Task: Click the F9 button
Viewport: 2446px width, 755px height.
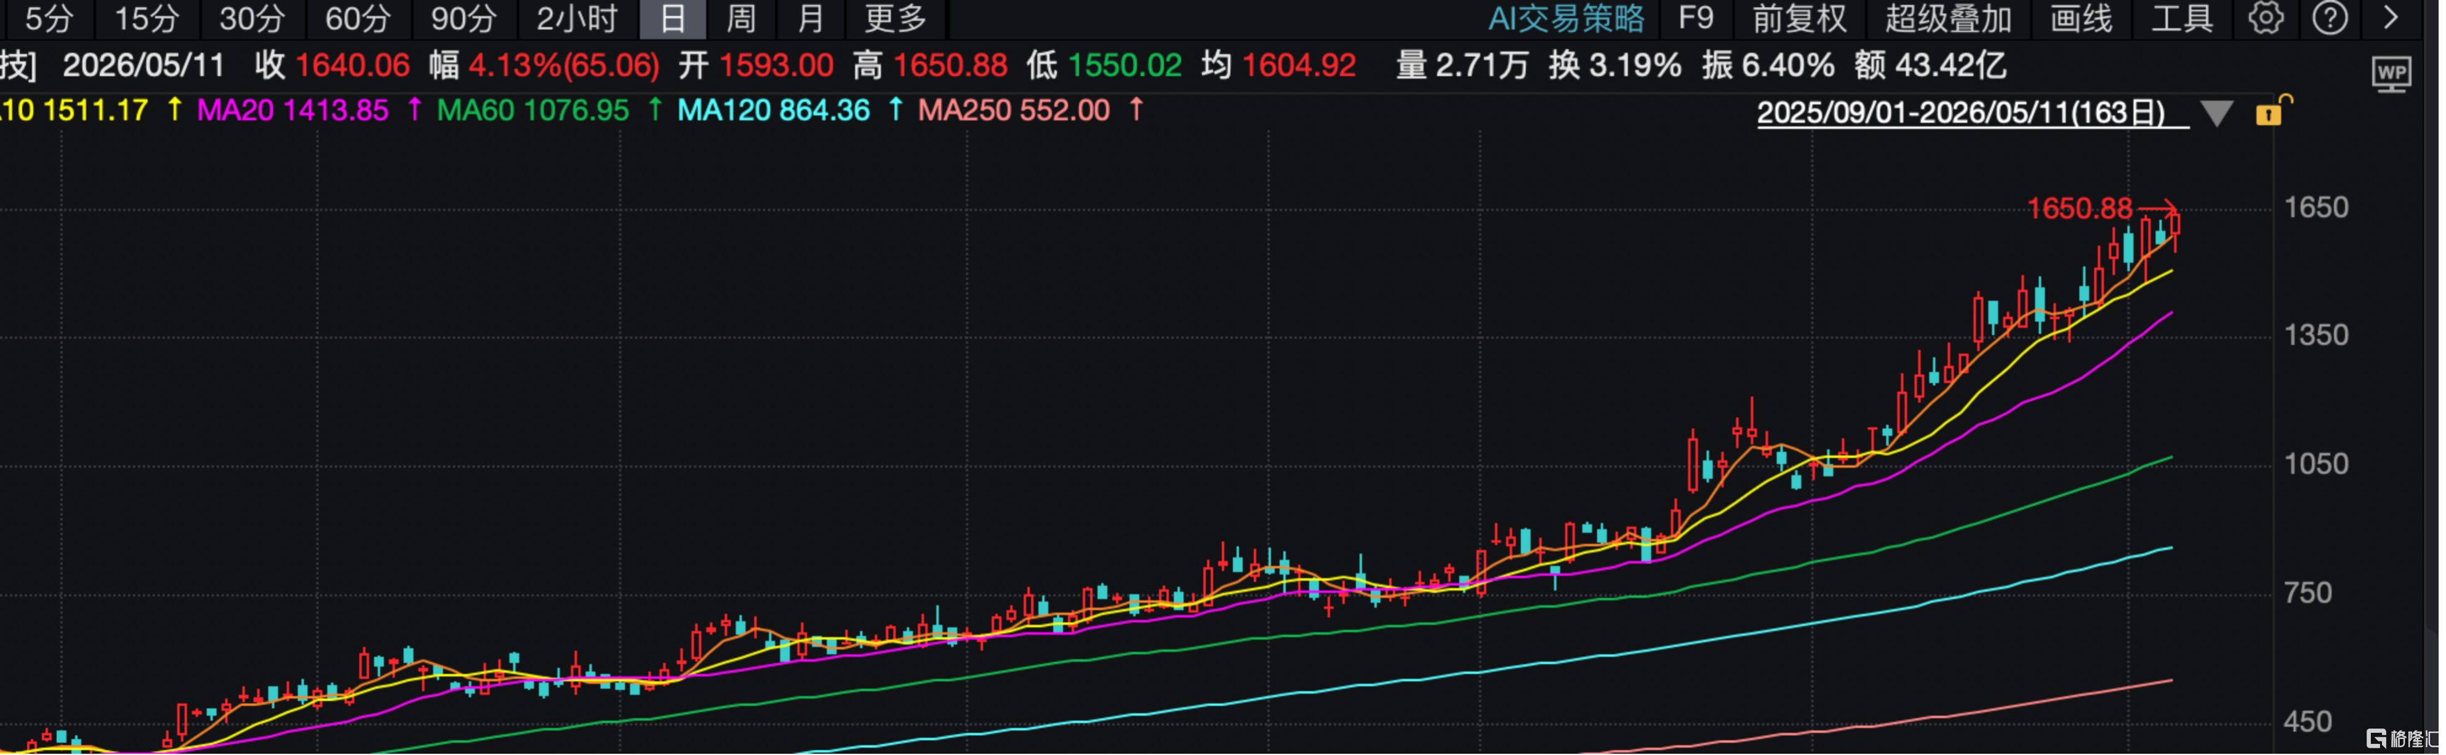Action: tap(1696, 18)
